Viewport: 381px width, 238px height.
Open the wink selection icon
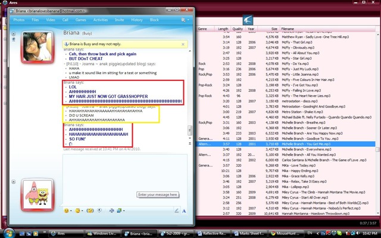pos(77,211)
